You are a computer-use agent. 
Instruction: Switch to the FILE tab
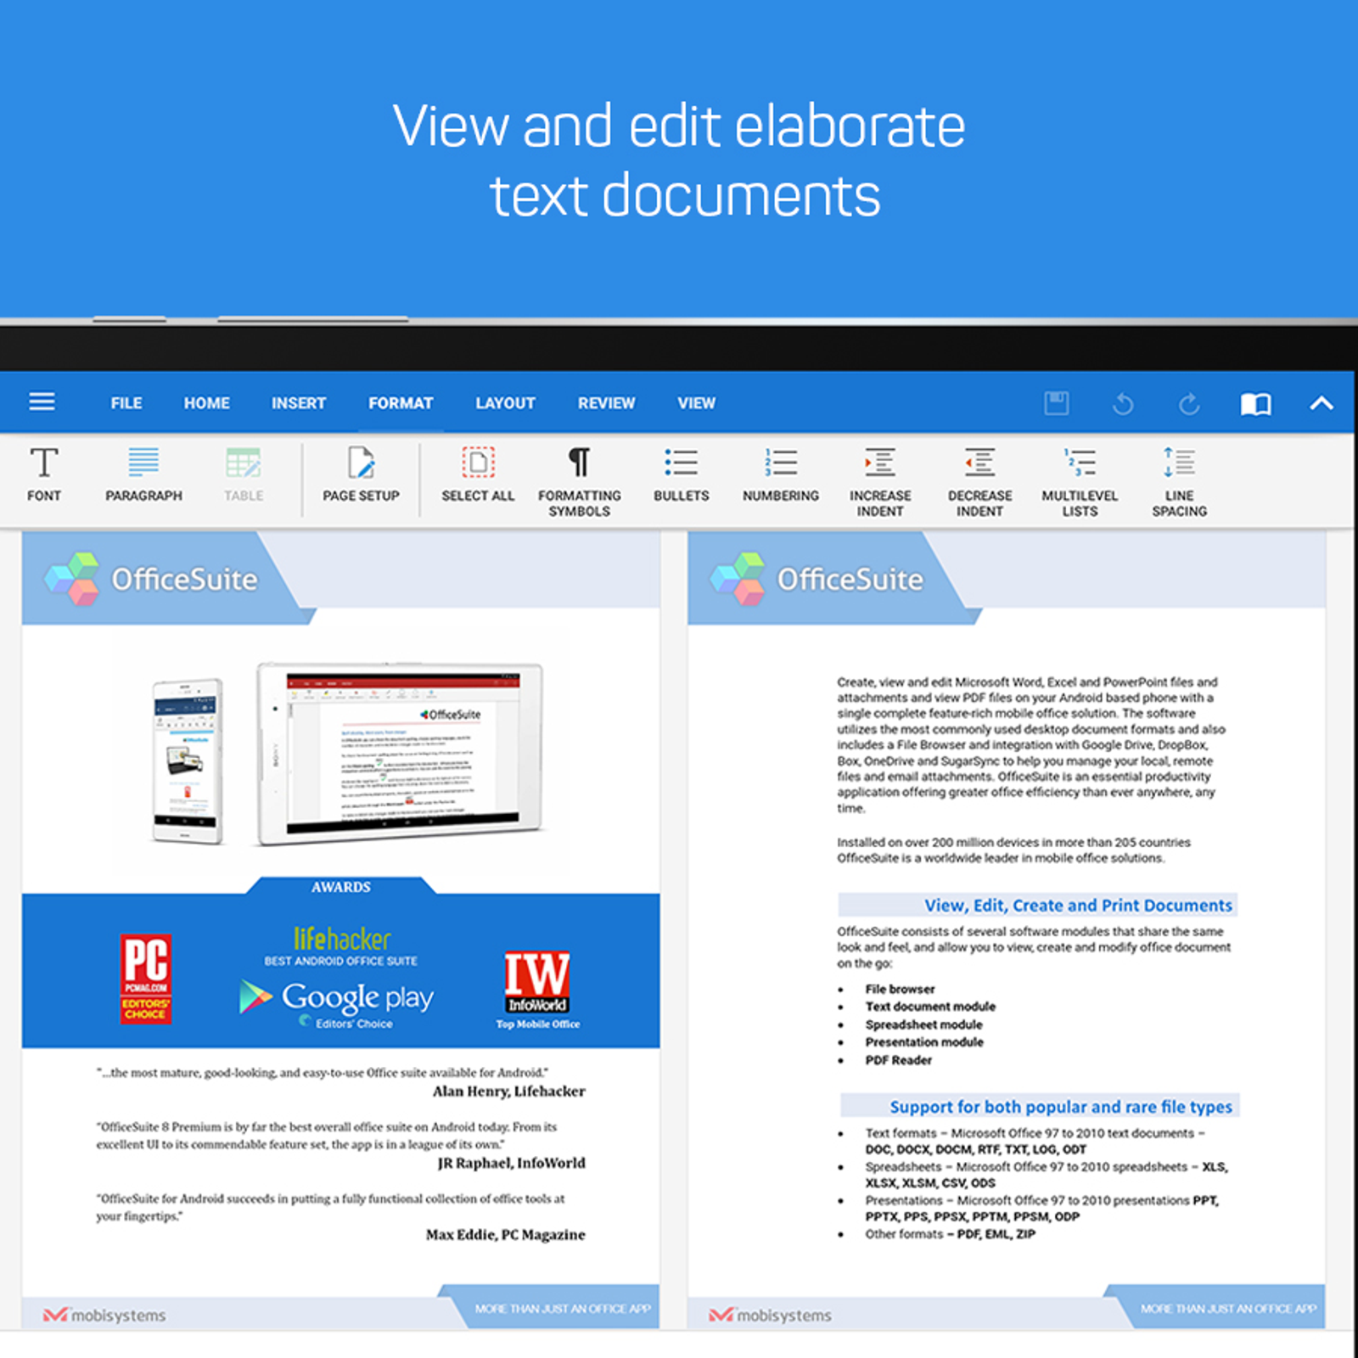[126, 403]
